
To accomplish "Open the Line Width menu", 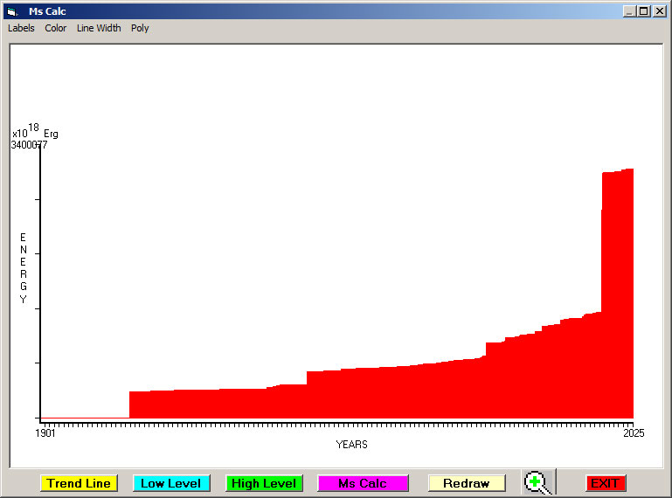I will pyautogui.click(x=99, y=28).
